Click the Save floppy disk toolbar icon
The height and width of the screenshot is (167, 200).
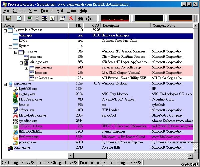(x=9, y=18)
